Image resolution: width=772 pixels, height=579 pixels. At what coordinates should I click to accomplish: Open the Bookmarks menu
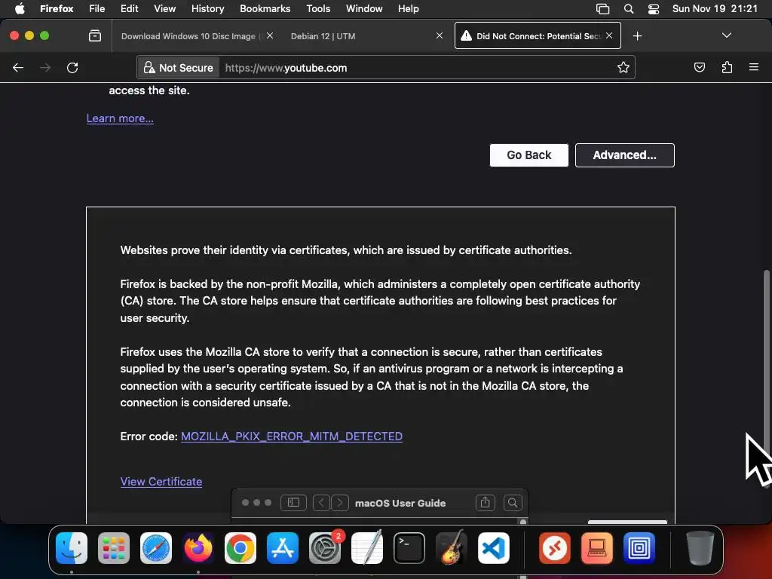[x=265, y=8]
